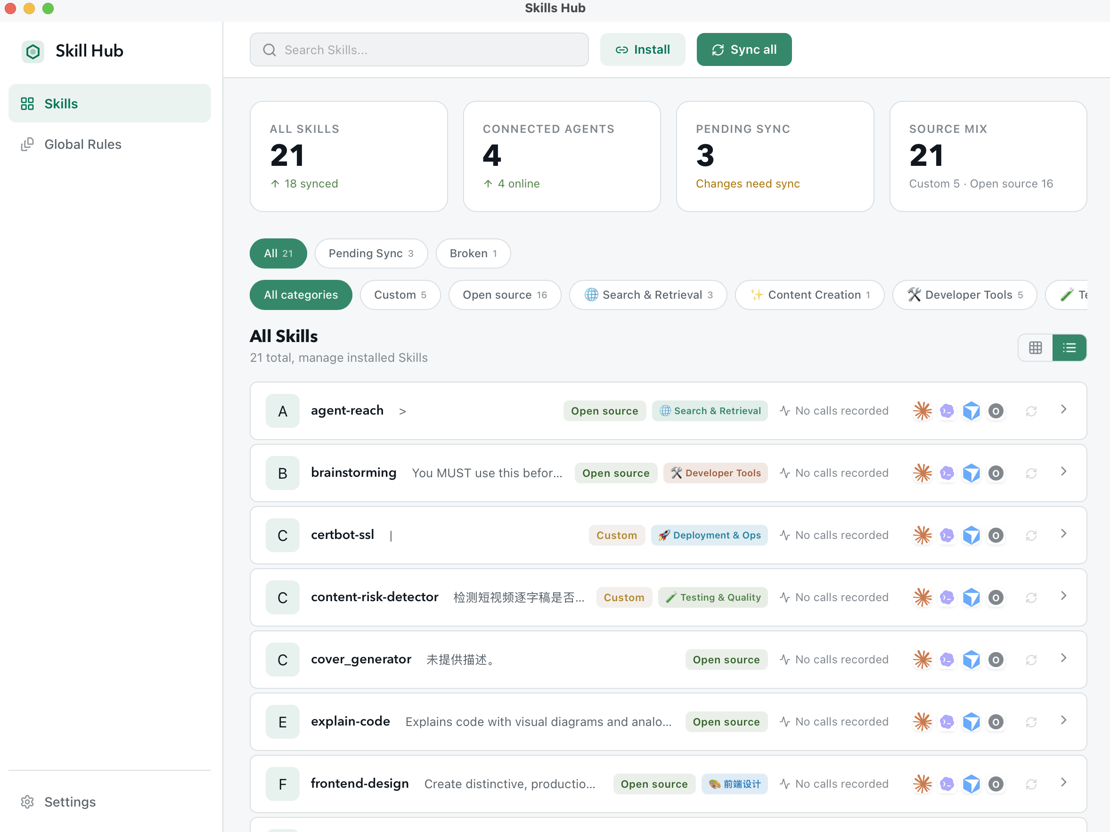
Task: Sync the content-risk-detector skill
Action: coord(1031,598)
